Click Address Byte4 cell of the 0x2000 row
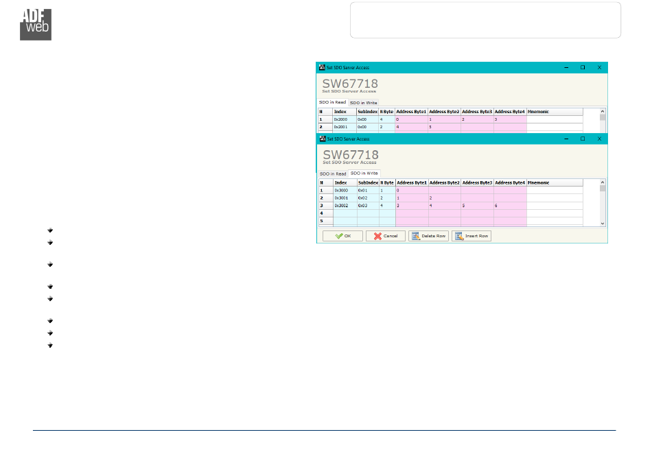The image size is (652, 452). coord(510,119)
